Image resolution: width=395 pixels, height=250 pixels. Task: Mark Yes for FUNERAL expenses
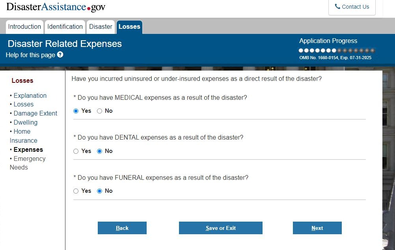(x=76, y=191)
